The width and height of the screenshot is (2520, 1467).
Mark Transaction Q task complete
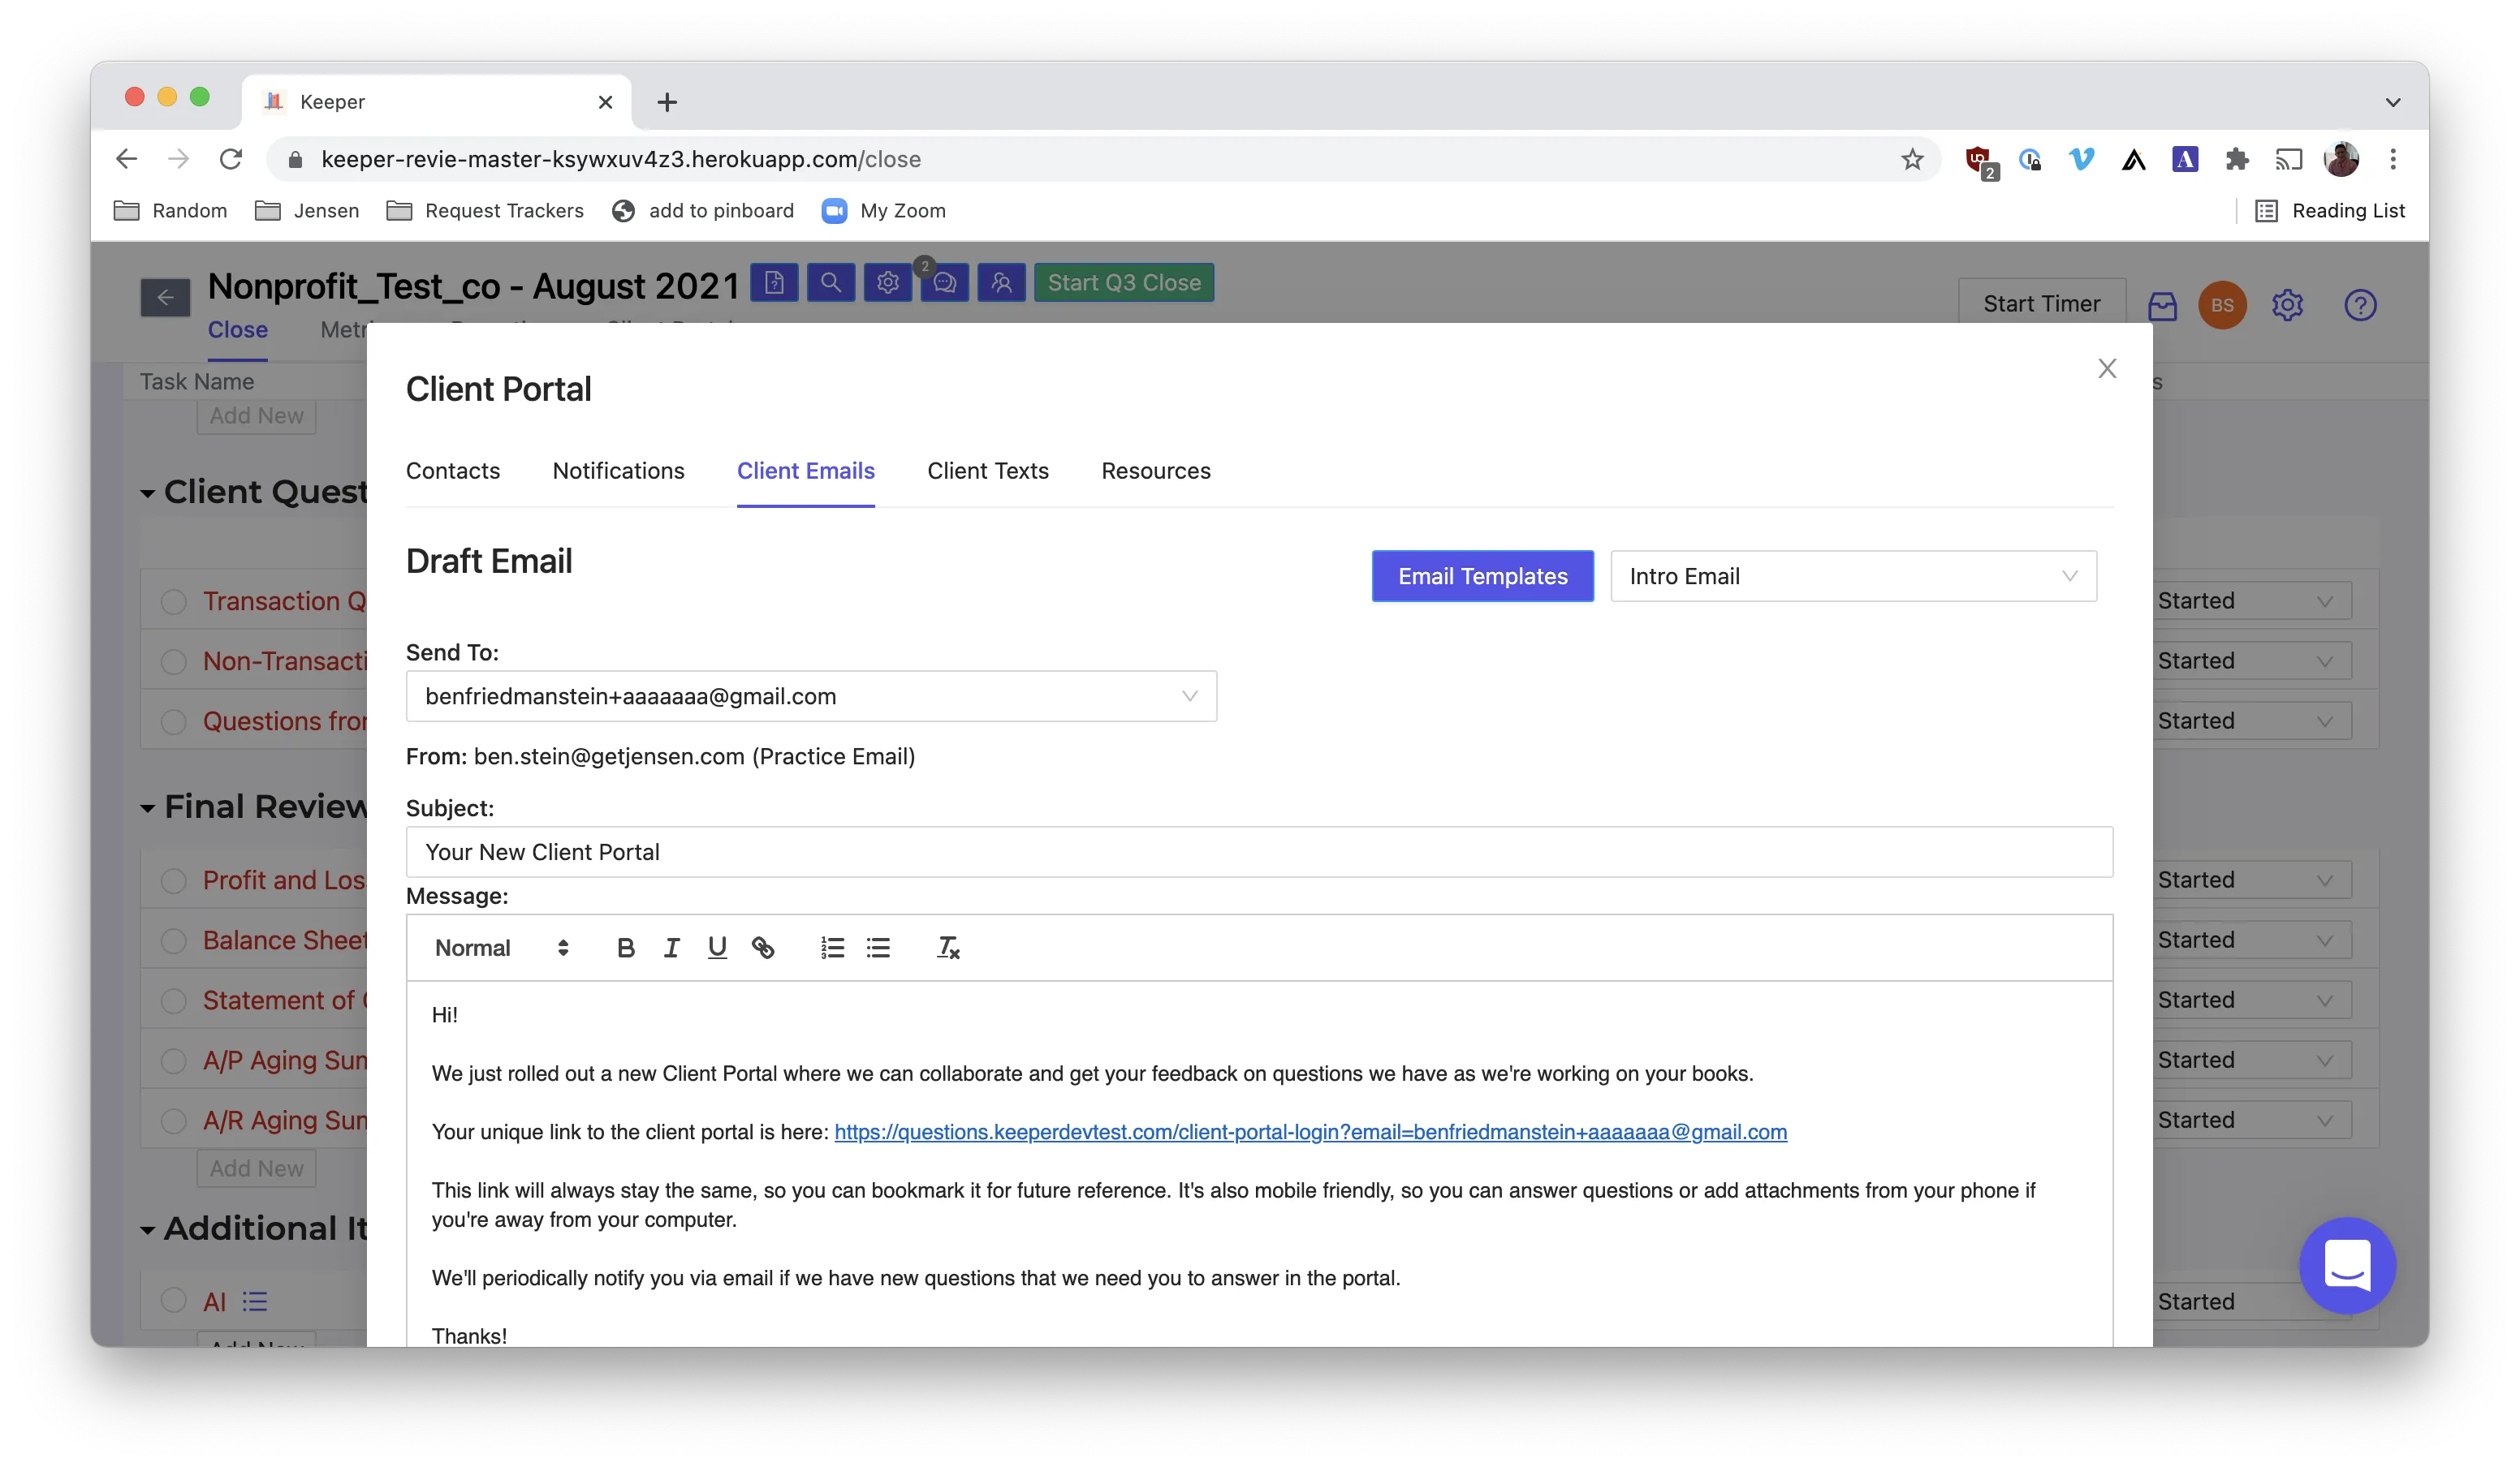point(174,601)
